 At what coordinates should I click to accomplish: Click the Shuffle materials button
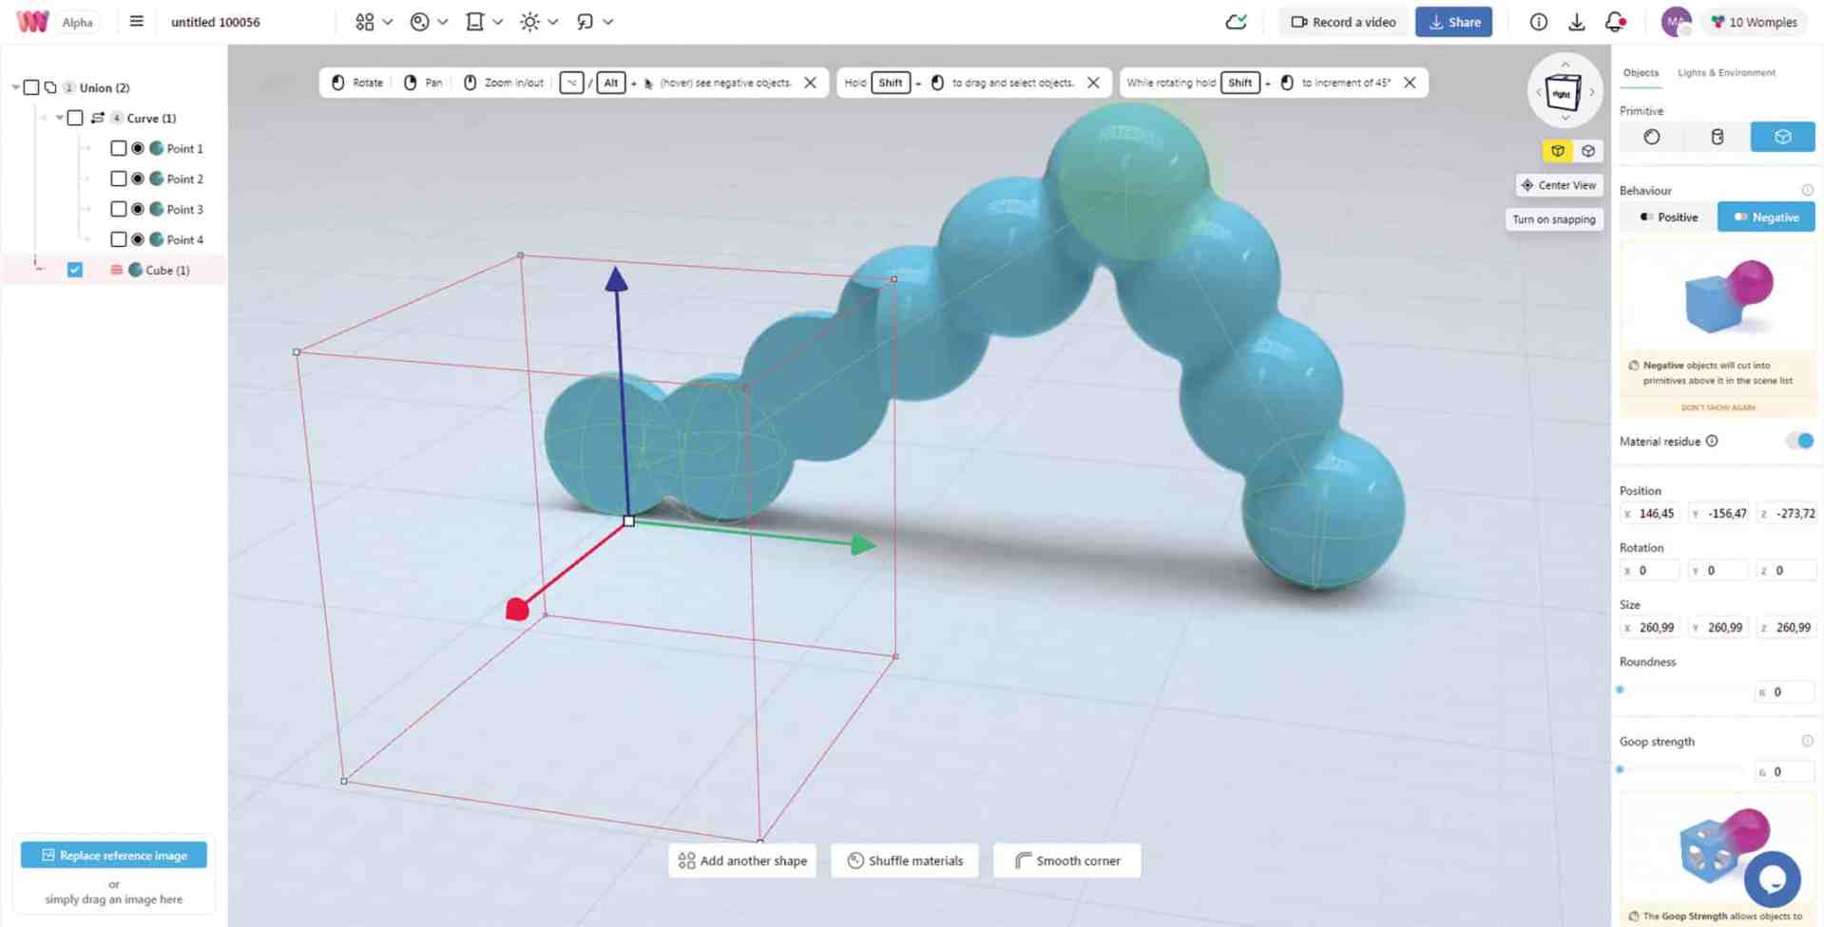(903, 861)
